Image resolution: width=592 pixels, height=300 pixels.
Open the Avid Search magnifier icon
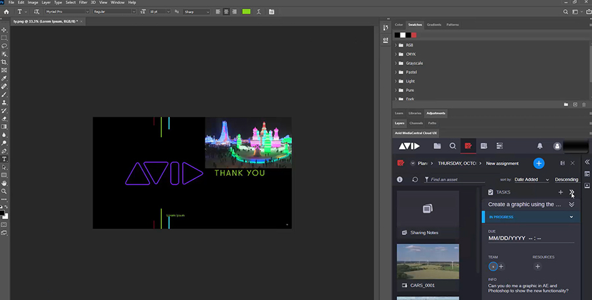(453, 146)
